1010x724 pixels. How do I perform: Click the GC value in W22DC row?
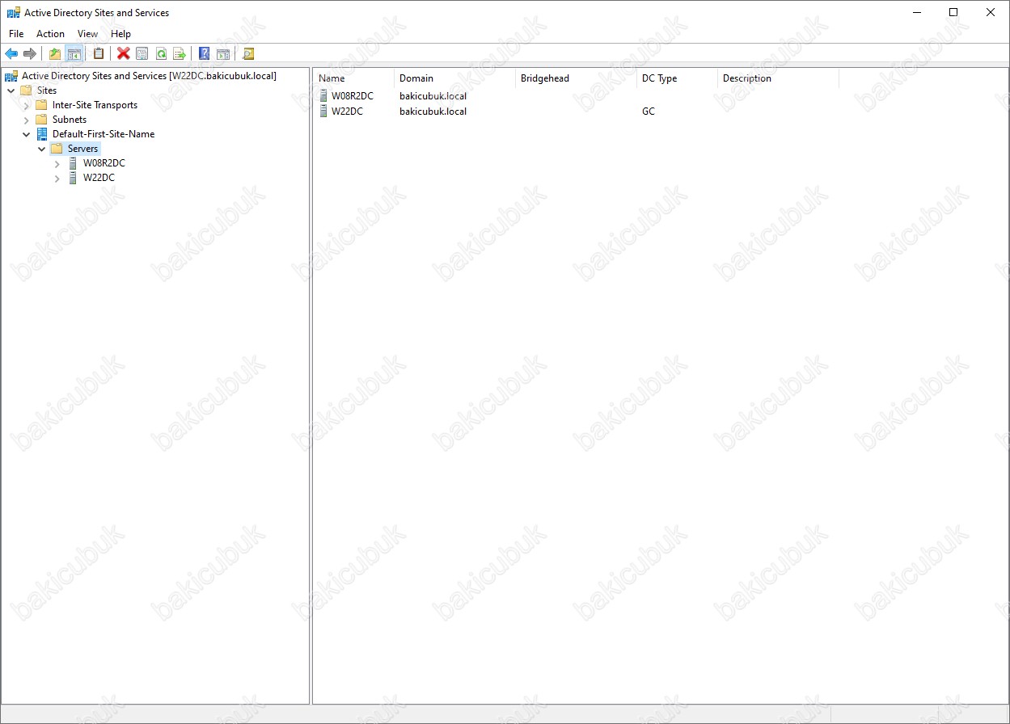(649, 112)
